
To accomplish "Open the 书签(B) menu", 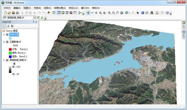I will 37,8.
